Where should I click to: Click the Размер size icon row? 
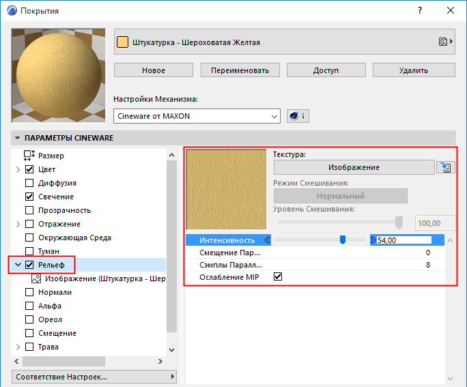coord(29,156)
